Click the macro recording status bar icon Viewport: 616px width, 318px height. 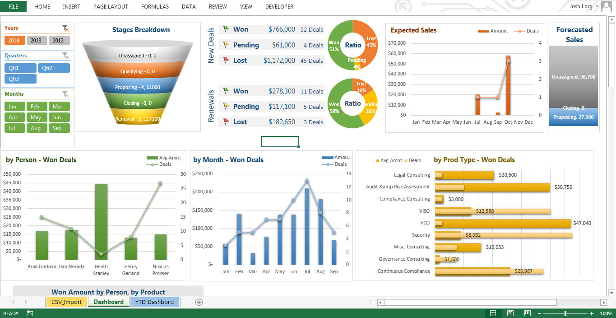coord(30,313)
